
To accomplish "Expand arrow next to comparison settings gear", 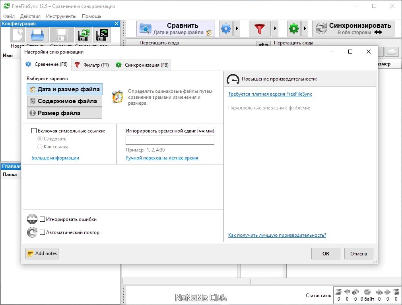I will pyautogui.click(x=237, y=29).
